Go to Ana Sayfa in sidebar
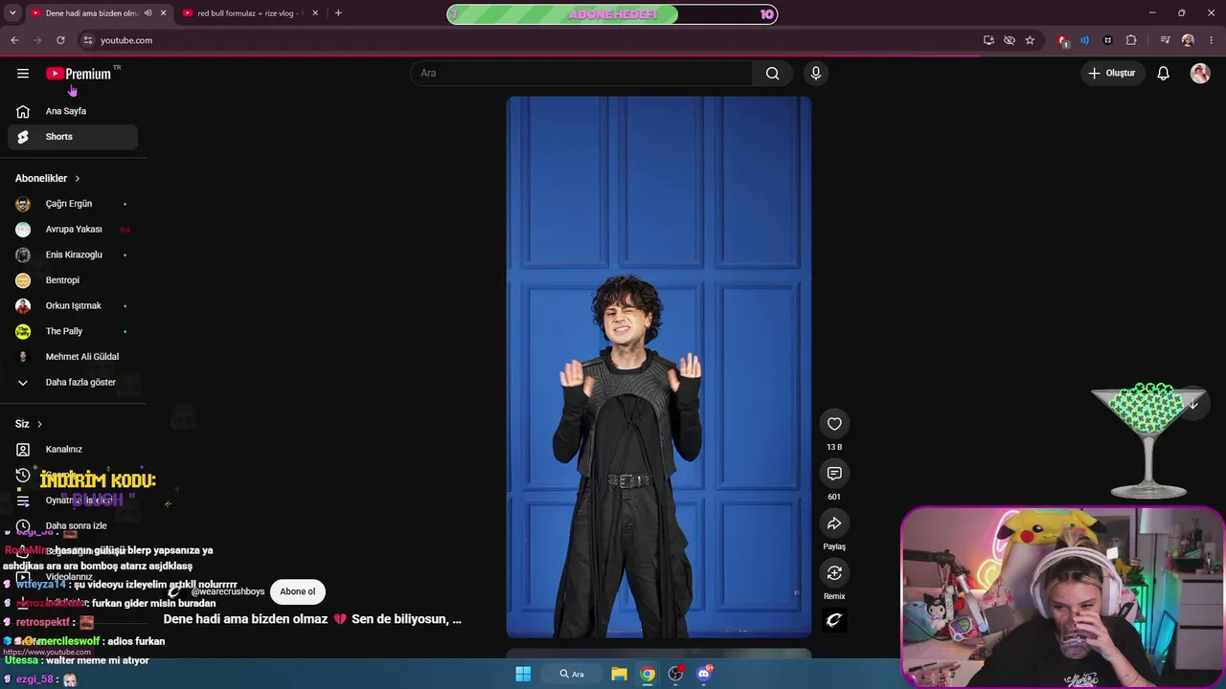Viewport: 1226px width, 689px height. (73, 111)
